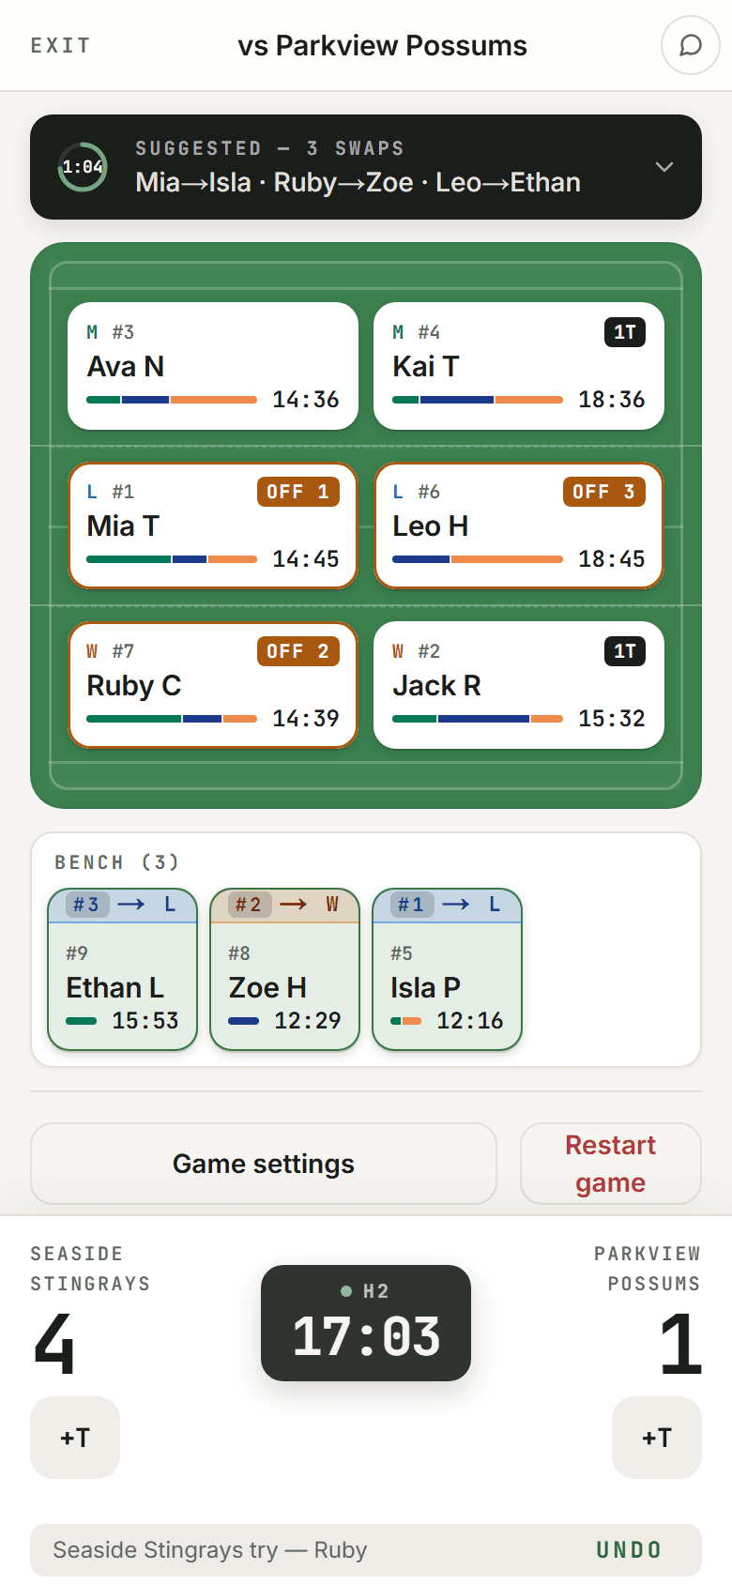Exit the game screen
732x1584 pixels.
(61, 45)
